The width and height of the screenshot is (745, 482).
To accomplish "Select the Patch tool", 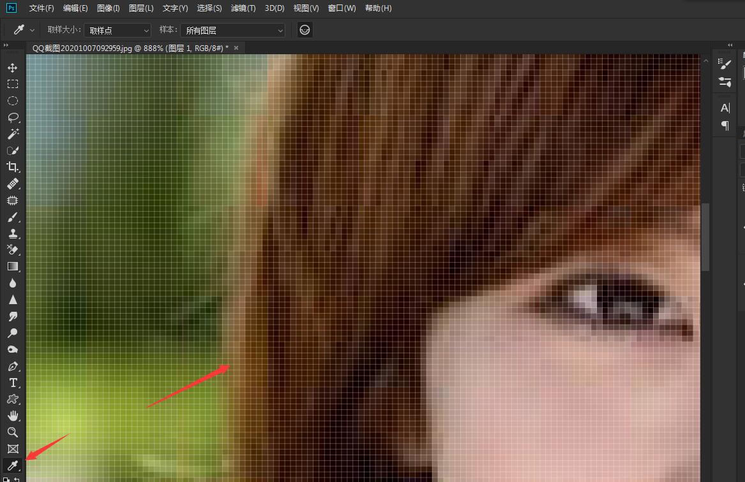I will coord(13,200).
